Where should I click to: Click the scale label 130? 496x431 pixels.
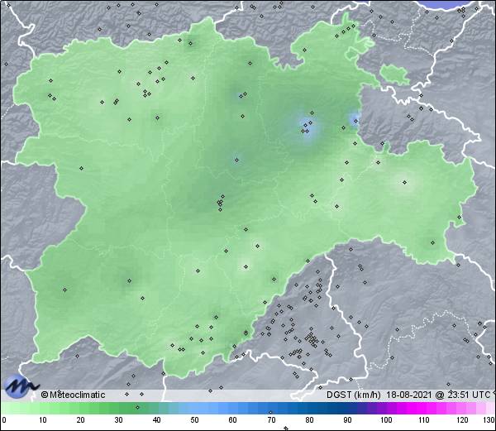pyautogui.click(x=489, y=420)
